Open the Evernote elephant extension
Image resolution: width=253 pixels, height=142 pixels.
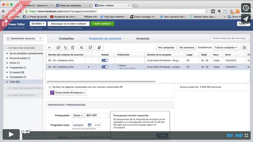(219, 11)
